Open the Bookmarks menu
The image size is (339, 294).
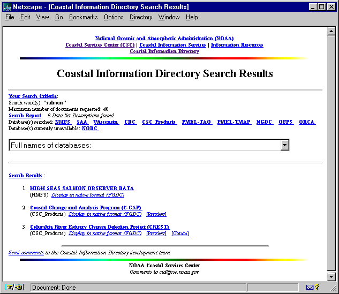83,17
